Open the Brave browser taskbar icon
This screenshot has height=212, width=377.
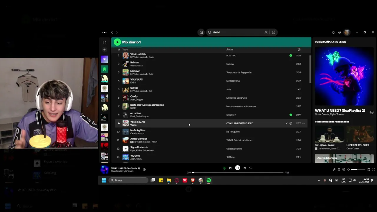(x=193, y=180)
